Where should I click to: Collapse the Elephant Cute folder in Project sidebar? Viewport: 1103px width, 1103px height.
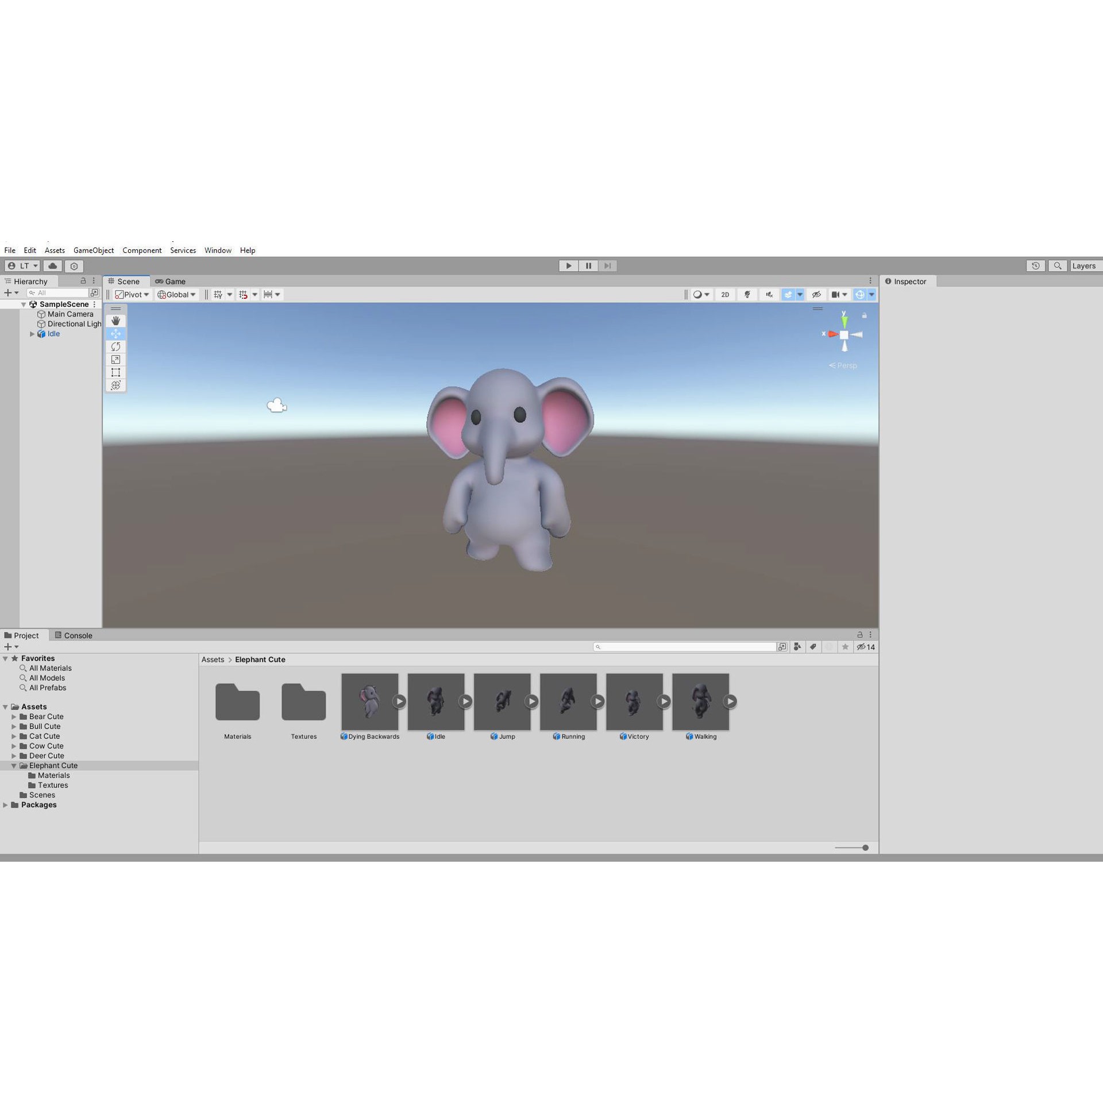14,765
